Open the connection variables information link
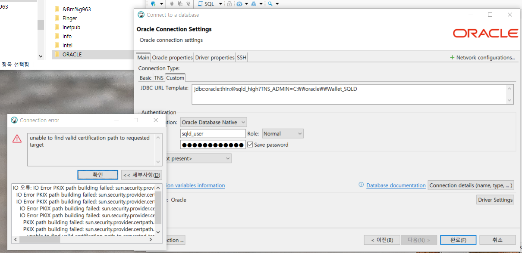 point(195,185)
